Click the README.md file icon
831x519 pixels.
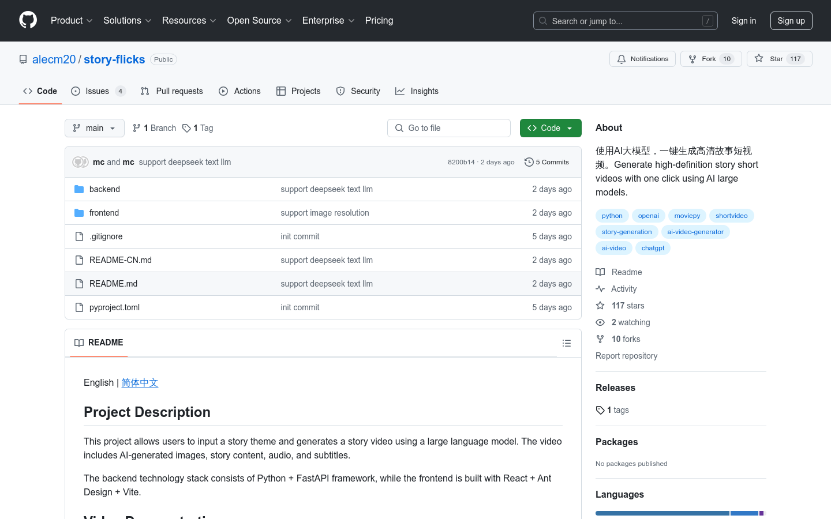coord(79,284)
